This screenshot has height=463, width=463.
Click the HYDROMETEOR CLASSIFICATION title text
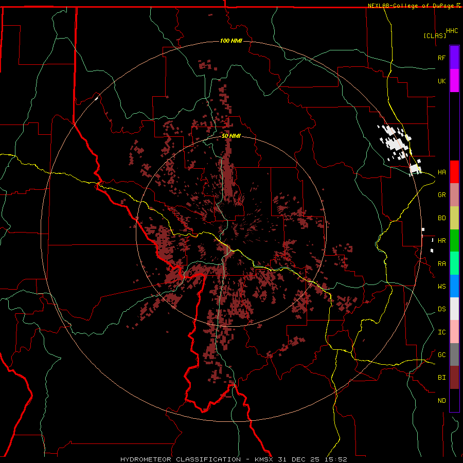coord(181,459)
